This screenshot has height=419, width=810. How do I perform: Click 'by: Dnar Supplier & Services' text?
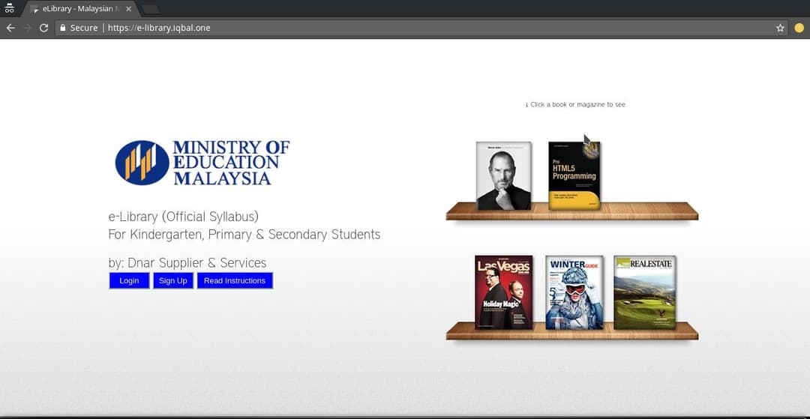click(187, 263)
